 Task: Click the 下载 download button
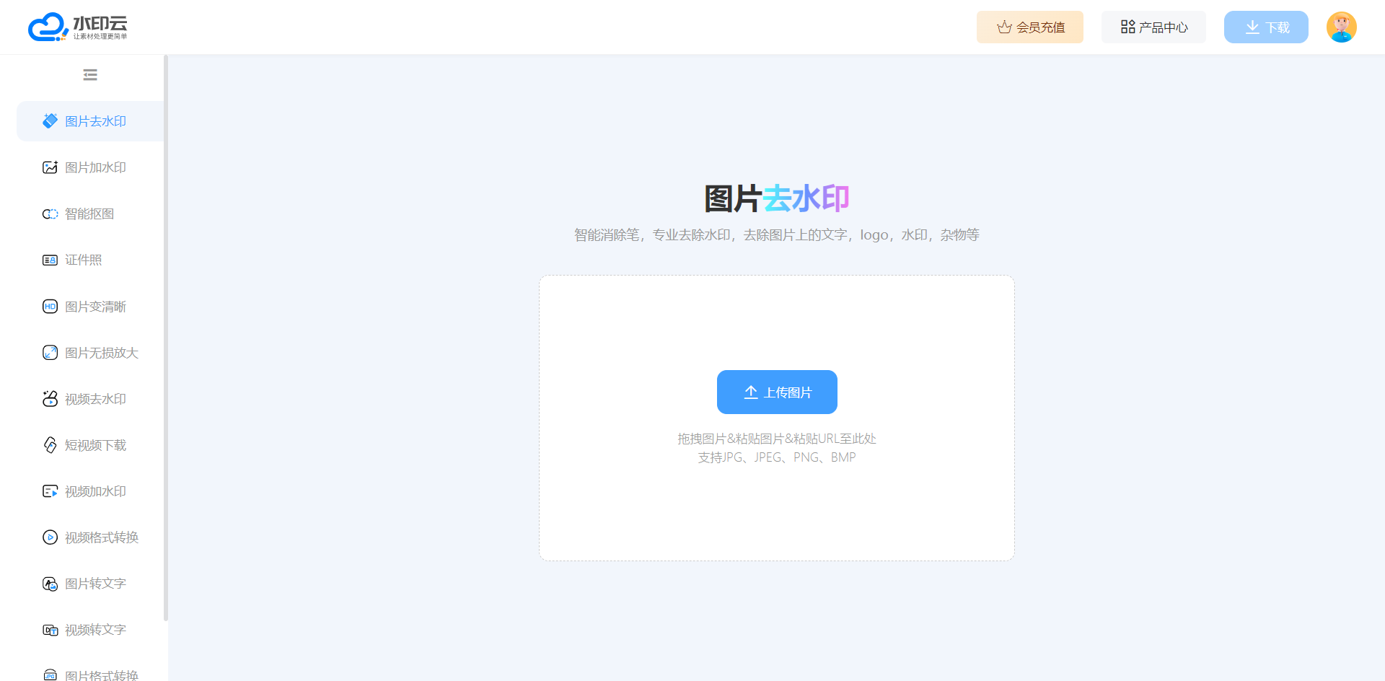pyautogui.click(x=1266, y=27)
